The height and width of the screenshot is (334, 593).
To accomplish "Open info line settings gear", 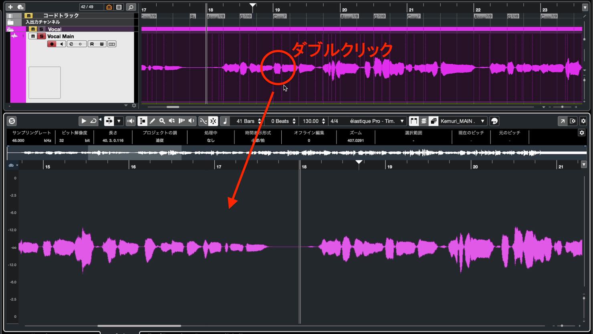I will point(581,133).
